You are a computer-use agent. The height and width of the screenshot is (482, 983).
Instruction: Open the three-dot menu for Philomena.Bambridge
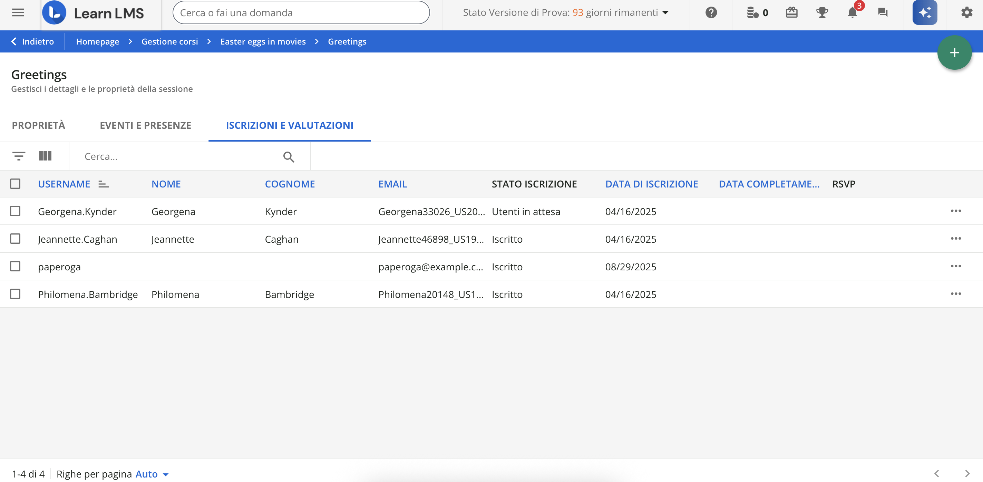point(955,294)
